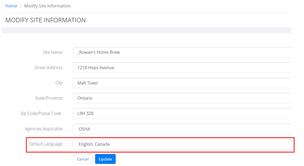Edit the Street Address field
304x166 pixels.
[182, 67]
